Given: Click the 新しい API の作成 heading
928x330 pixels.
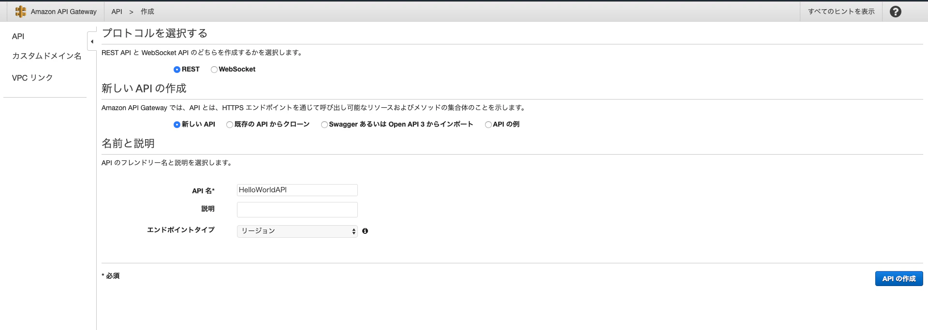Looking at the screenshot, I should point(144,88).
